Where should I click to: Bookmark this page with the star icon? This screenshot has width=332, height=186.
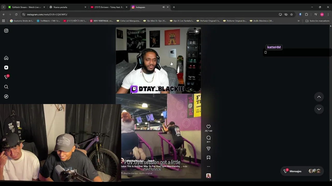pyautogui.click(x=291, y=14)
